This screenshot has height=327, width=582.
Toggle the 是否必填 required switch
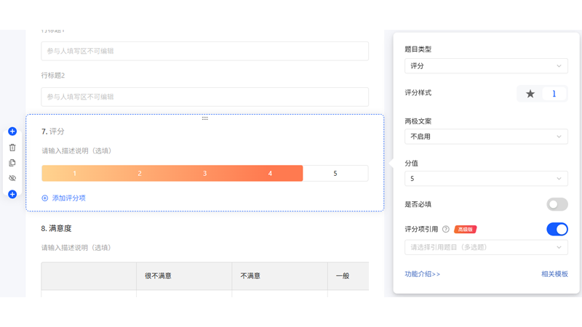tap(557, 204)
